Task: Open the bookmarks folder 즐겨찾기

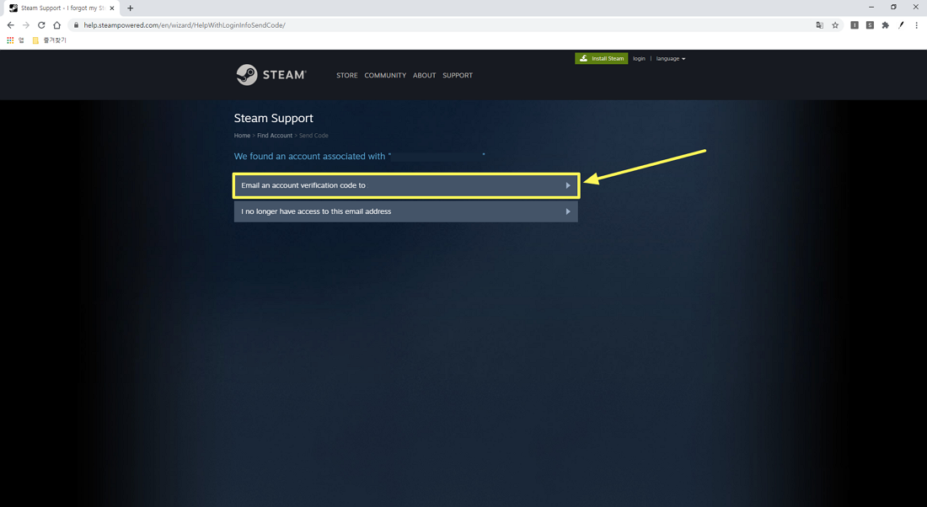Action: [49, 40]
